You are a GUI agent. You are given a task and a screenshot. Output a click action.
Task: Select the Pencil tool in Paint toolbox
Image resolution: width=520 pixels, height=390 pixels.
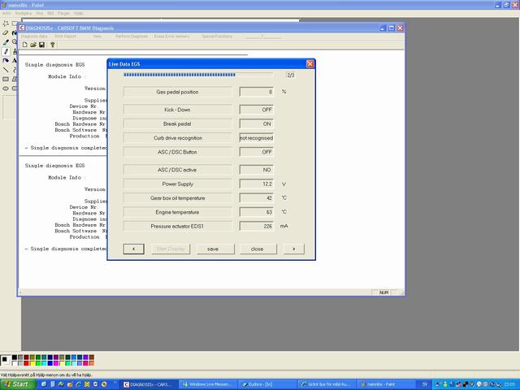(6, 51)
